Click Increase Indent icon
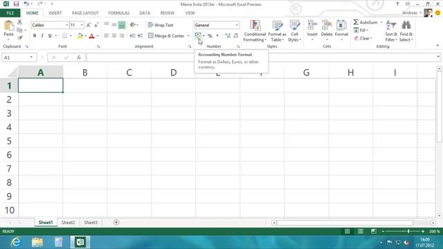 [x=140, y=36]
